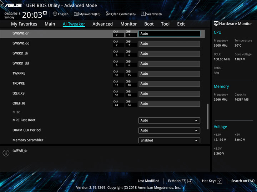Viewport: 257px width, 192px height.
Task: Select the Memory Scrambler label
Action: (28, 140)
